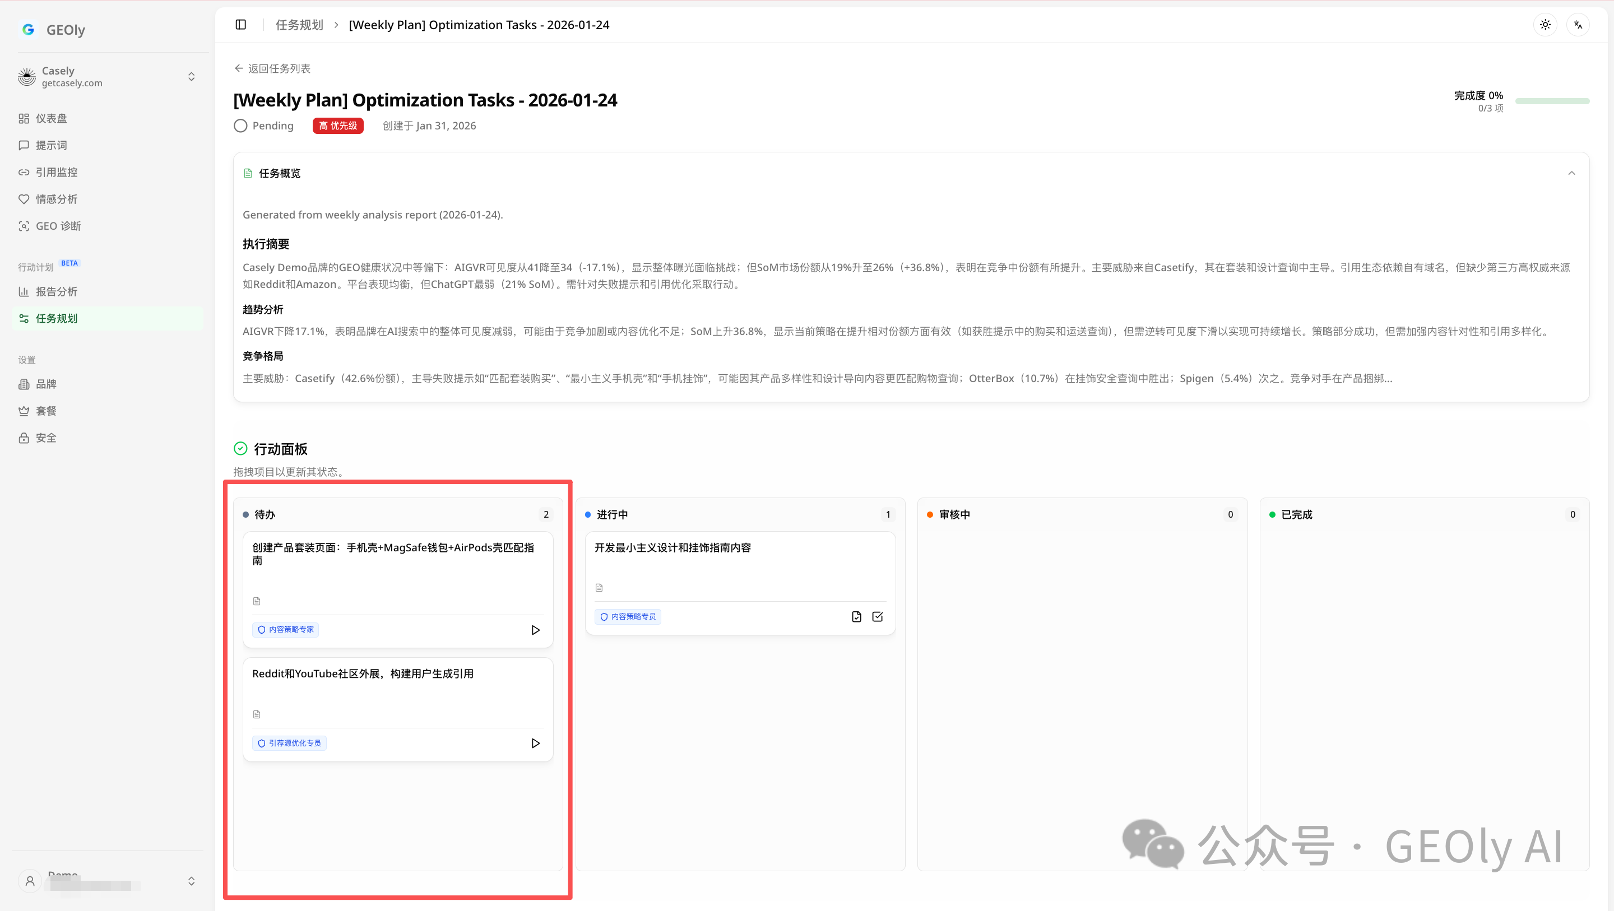Click the 竞争格局 heading

(x=263, y=356)
